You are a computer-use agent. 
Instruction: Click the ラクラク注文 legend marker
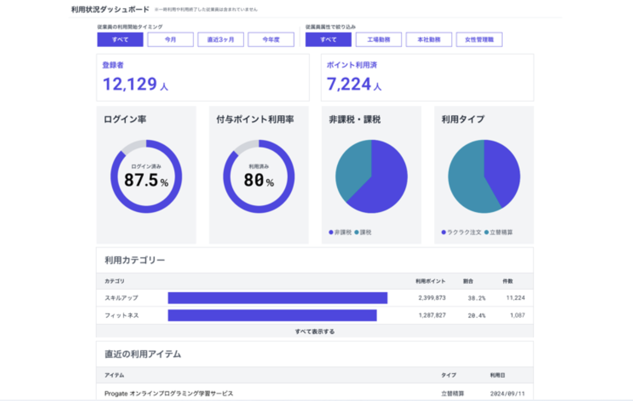coord(444,232)
